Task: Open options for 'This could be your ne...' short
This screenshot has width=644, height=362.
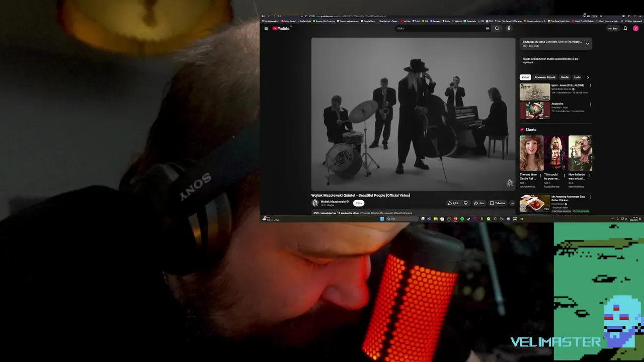Action: pyautogui.click(x=565, y=176)
